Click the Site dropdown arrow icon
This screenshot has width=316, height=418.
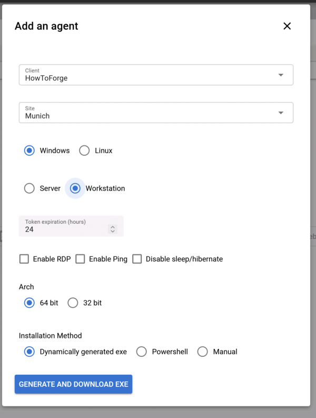point(281,112)
